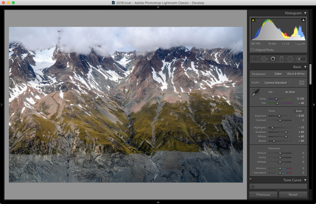Enable shadow clipping indicator on histogram
Image resolution: width=316 pixels, height=204 pixels.
(x=252, y=20)
